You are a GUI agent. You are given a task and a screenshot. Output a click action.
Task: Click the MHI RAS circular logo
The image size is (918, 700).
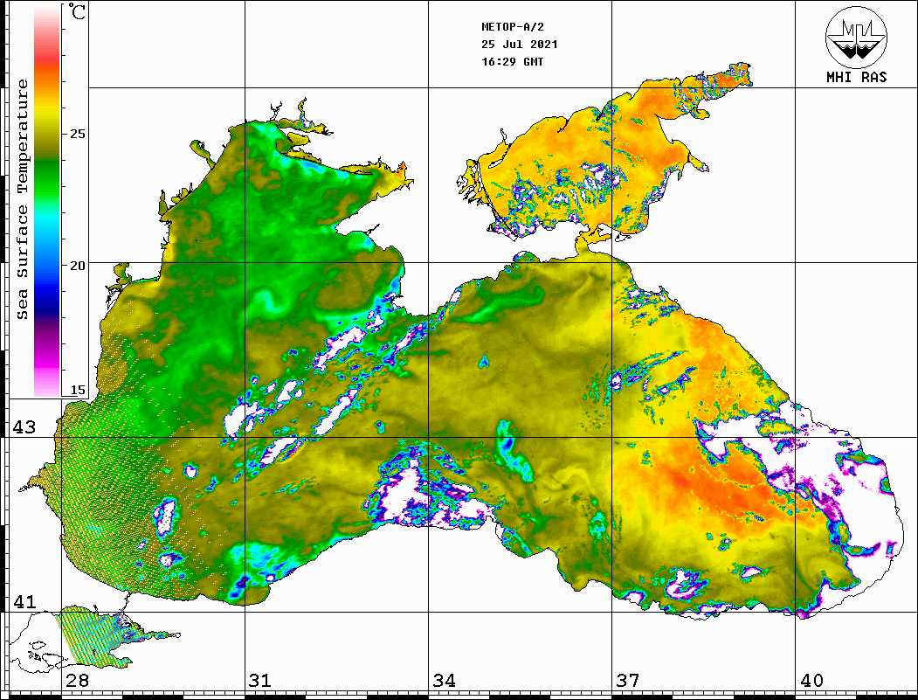856,37
